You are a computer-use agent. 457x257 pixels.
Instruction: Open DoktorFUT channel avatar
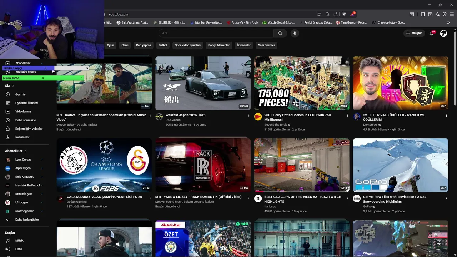[357, 117]
